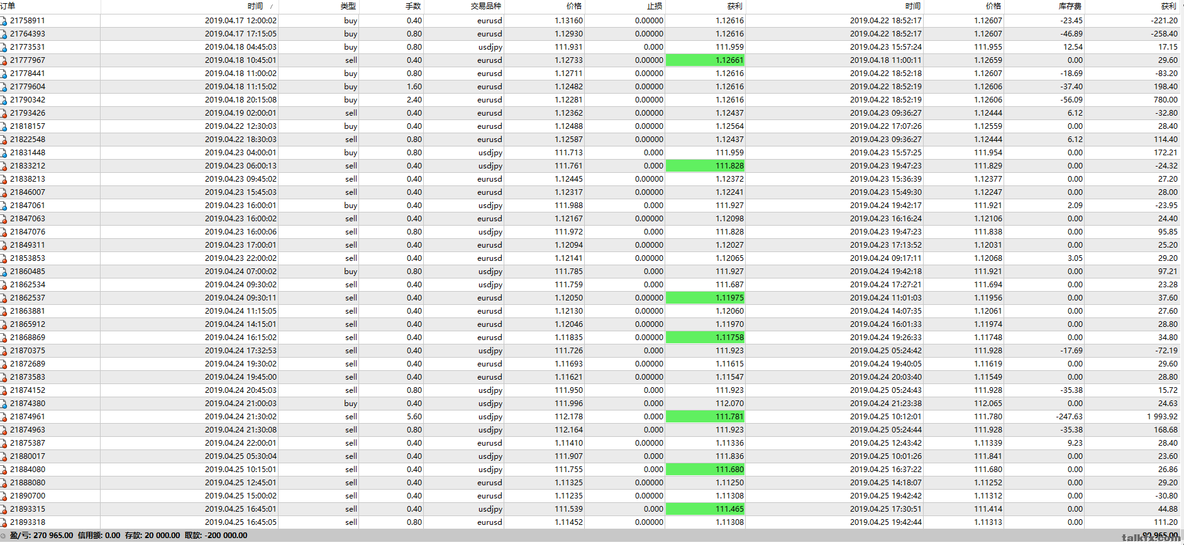Select the row icon for order 21818157
Viewport: 1184px width, 545px height.
(4, 126)
